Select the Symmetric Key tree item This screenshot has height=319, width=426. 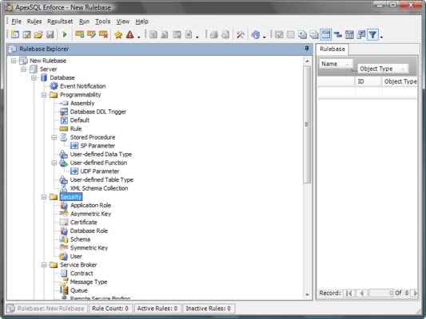point(89,248)
